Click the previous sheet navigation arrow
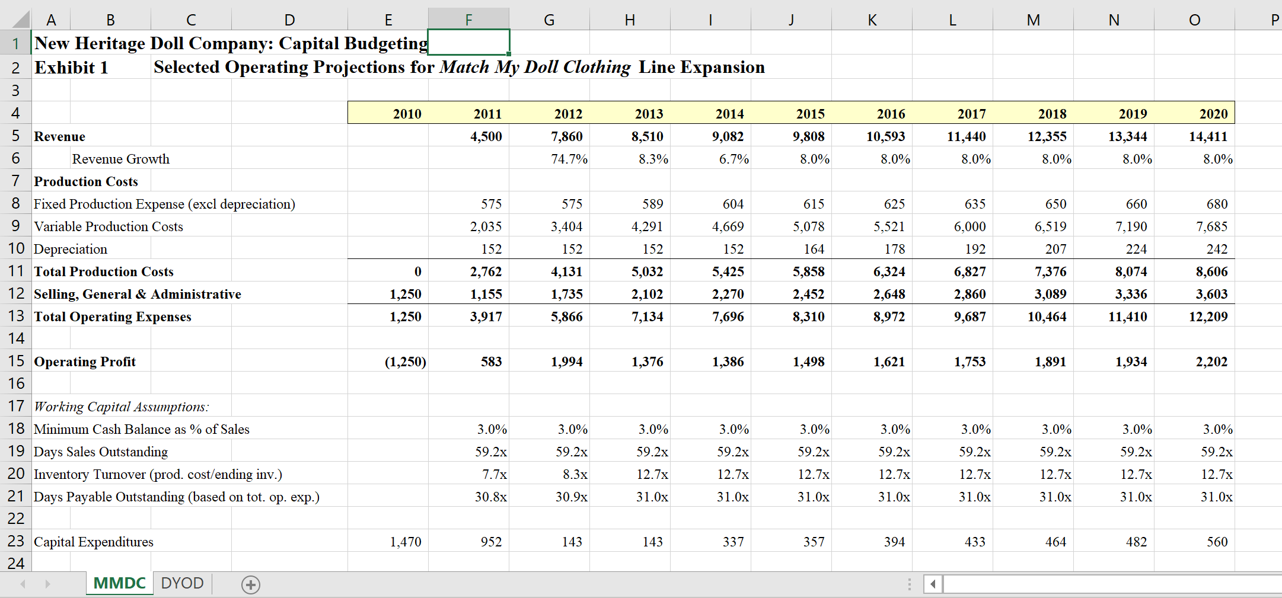This screenshot has width=1282, height=598. tap(23, 584)
